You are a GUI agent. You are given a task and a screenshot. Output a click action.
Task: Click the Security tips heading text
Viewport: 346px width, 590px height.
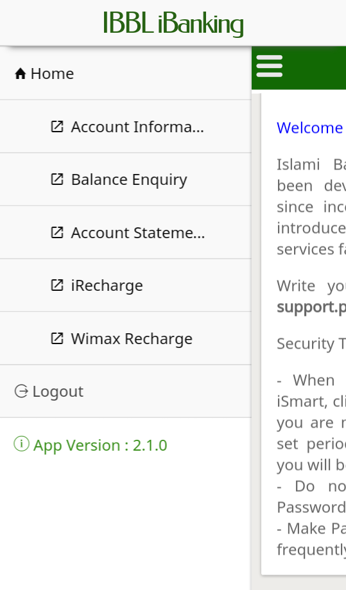coord(311,343)
